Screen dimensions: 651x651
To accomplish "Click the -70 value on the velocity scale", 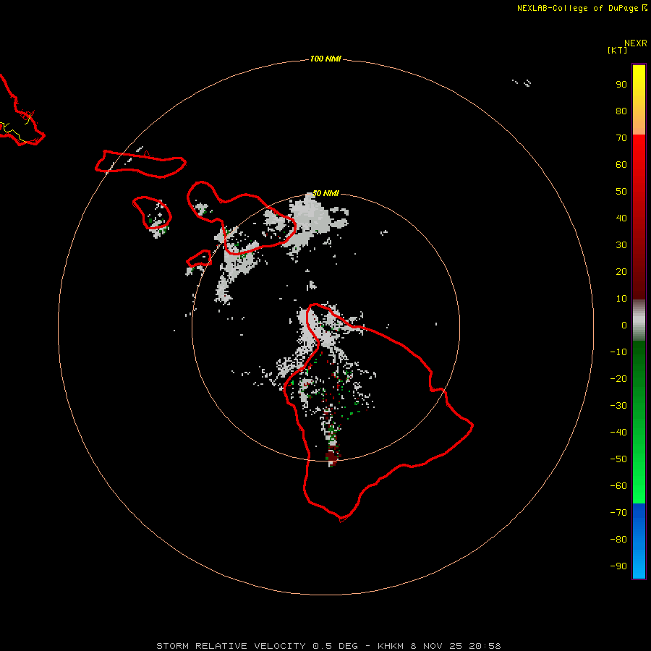I will [618, 513].
